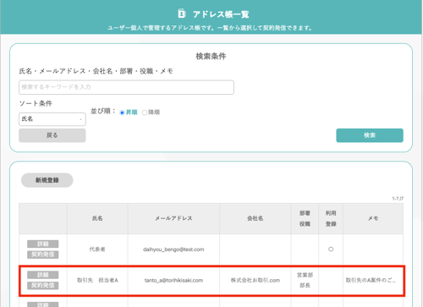The width and height of the screenshot is (423, 307).
Task: Click the メモ column header
Action: (x=373, y=218)
